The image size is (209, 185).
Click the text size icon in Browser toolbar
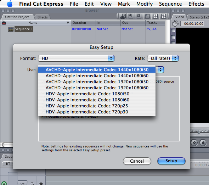(x=155, y=16)
